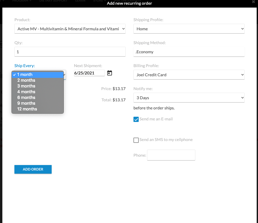This screenshot has height=223, width=258.
Task: Open the Product dropdown
Action: coord(70,29)
